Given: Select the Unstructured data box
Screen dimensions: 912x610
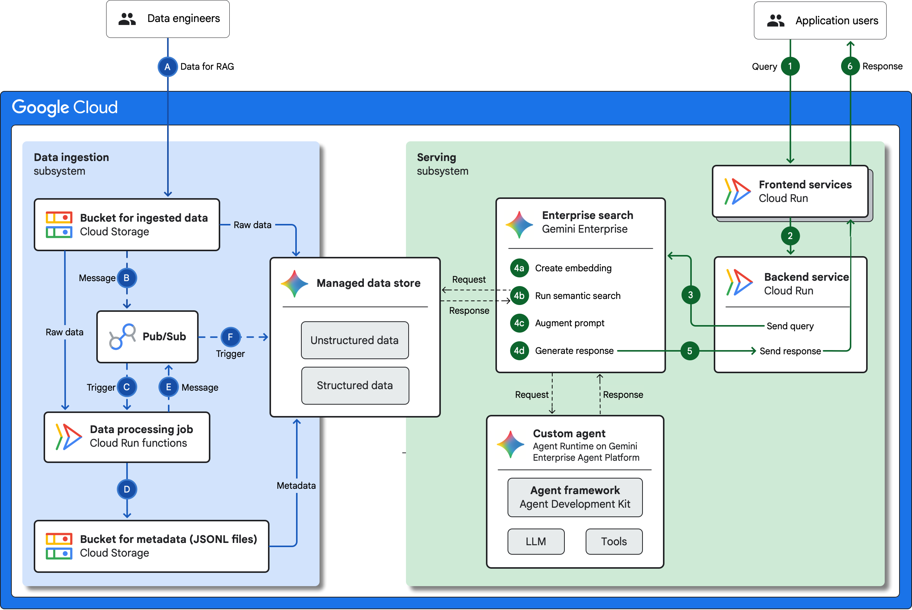Looking at the screenshot, I should (354, 340).
